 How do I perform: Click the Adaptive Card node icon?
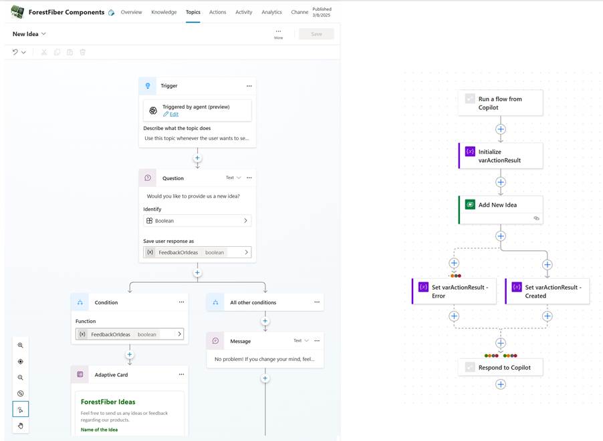pyautogui.click(x=80, y=375)
